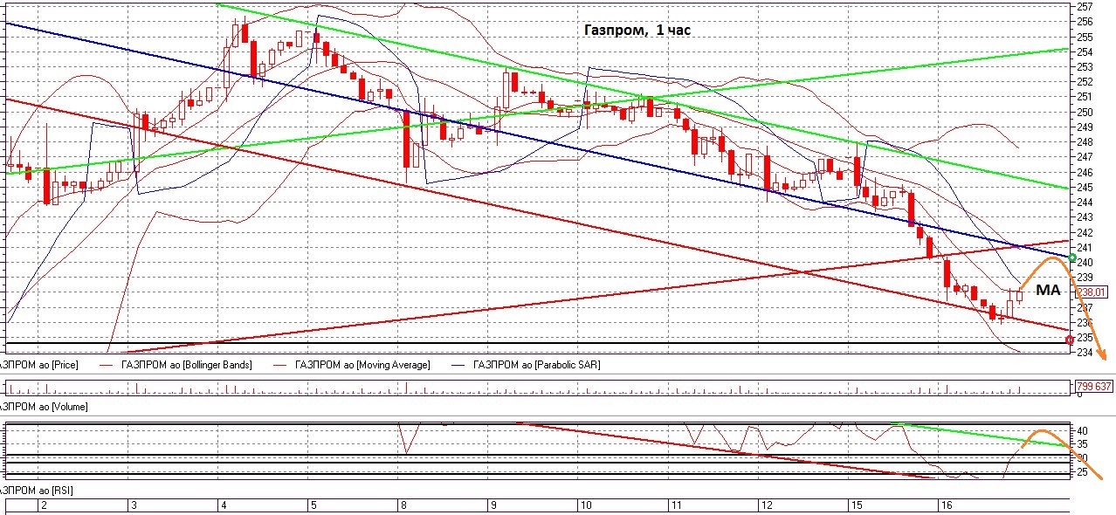The image size is (1116, 515).
Task: Click price level 243 on the axis
Action: pyautogui.click(x=1085, y=216)
